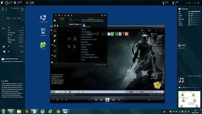Expand the white arrow beside Enigma sidebar

(x=57, y=26)
